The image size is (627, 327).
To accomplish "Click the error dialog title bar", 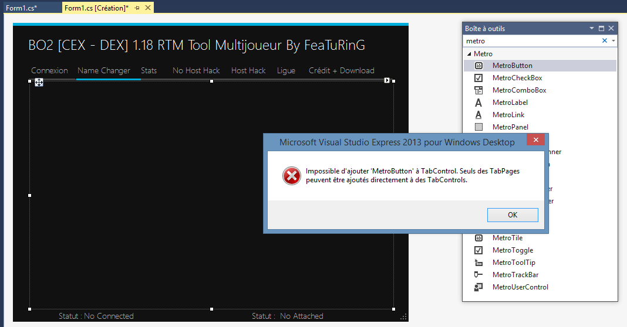I will click(397, 142).
